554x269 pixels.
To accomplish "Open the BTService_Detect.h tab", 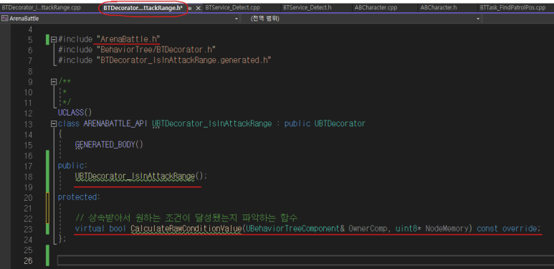I will tap(307, 8).
